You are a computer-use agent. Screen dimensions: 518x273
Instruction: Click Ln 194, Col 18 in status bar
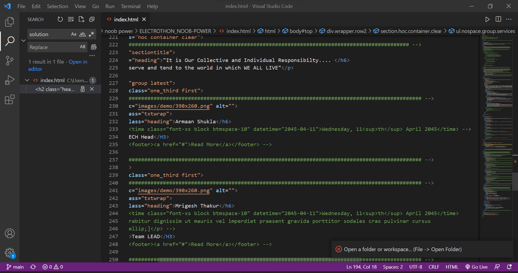point(362,267)
